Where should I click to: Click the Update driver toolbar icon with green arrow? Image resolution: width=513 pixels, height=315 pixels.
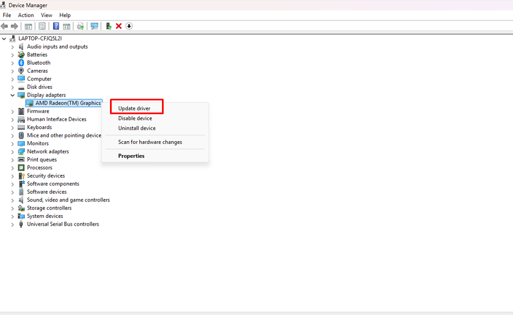(x=108, y=26)
